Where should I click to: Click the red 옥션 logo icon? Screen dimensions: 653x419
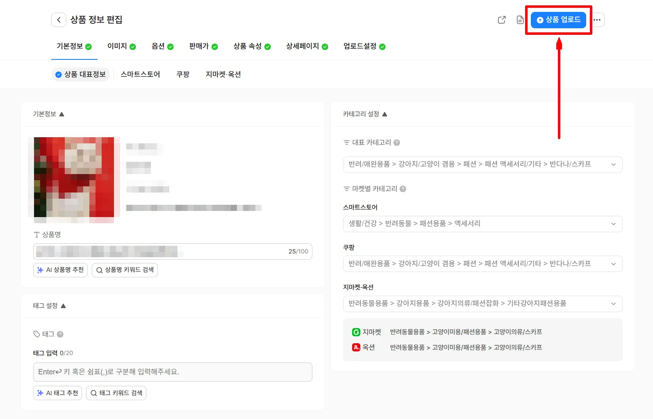click(x=356, y=347)
